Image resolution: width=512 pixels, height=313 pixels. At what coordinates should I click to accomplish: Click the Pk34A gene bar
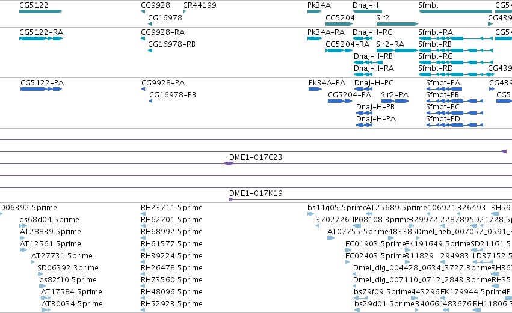pos(315,11)
